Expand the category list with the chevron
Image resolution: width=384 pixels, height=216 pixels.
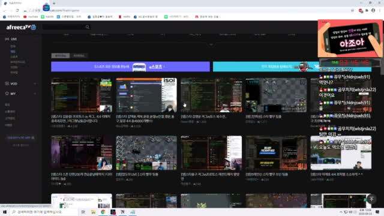click(x=211, y=44)
